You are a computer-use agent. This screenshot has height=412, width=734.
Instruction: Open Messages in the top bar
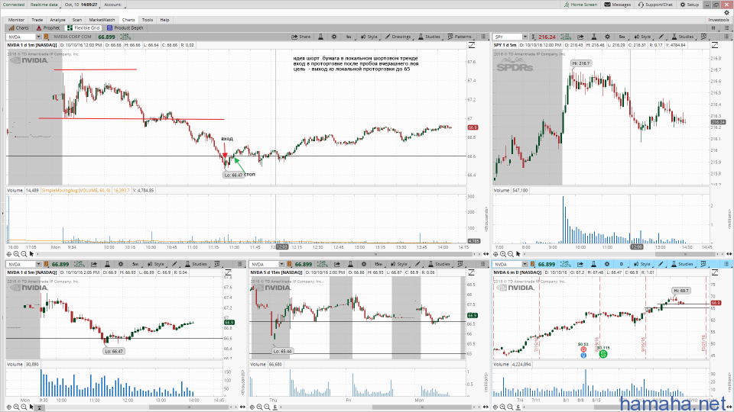618,5
